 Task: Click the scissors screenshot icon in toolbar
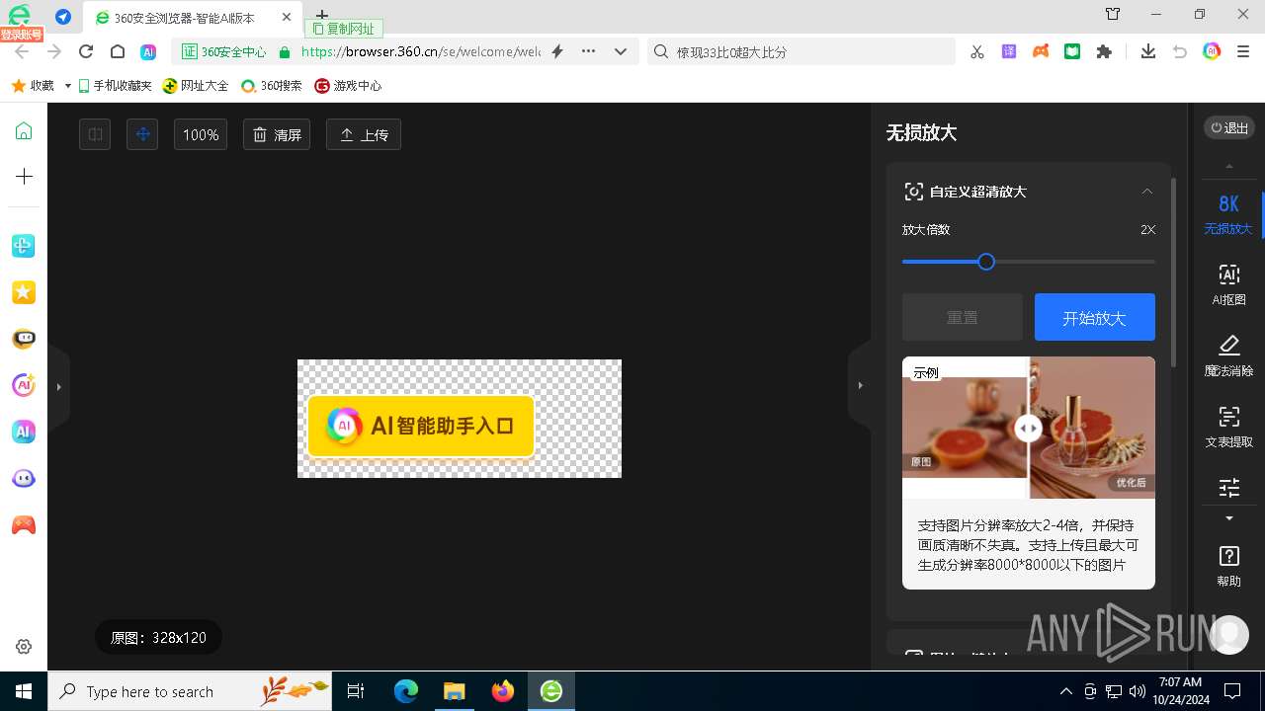[977, 51]
